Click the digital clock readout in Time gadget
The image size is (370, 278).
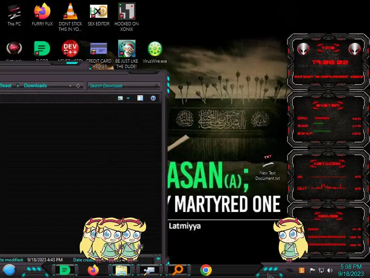pos(330,62)
